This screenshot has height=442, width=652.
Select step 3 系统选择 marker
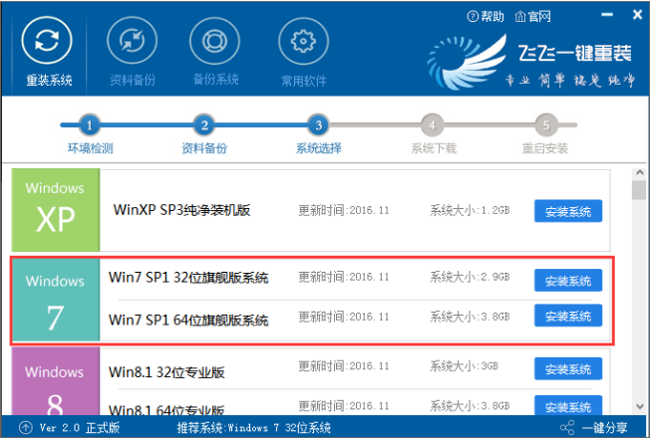[318, 124]
